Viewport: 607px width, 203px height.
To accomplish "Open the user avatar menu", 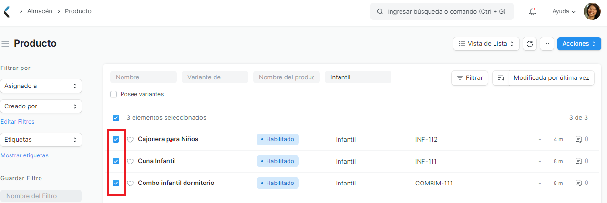I will point(592,11).
